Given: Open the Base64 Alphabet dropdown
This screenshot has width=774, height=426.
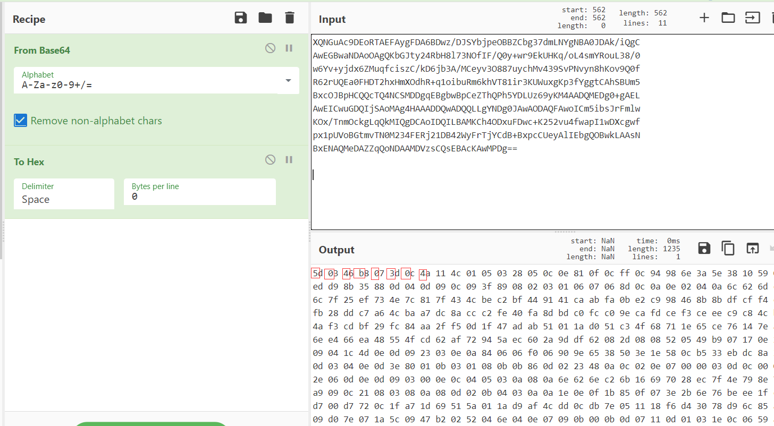Looking at the screenshot, I should 289,81.
